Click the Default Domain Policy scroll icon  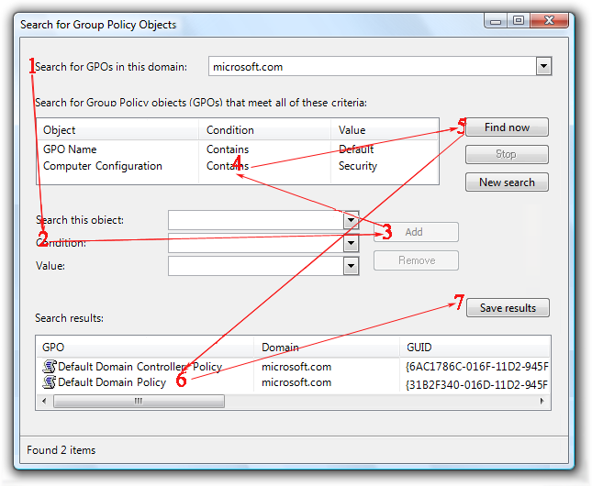tap(49, 381)
